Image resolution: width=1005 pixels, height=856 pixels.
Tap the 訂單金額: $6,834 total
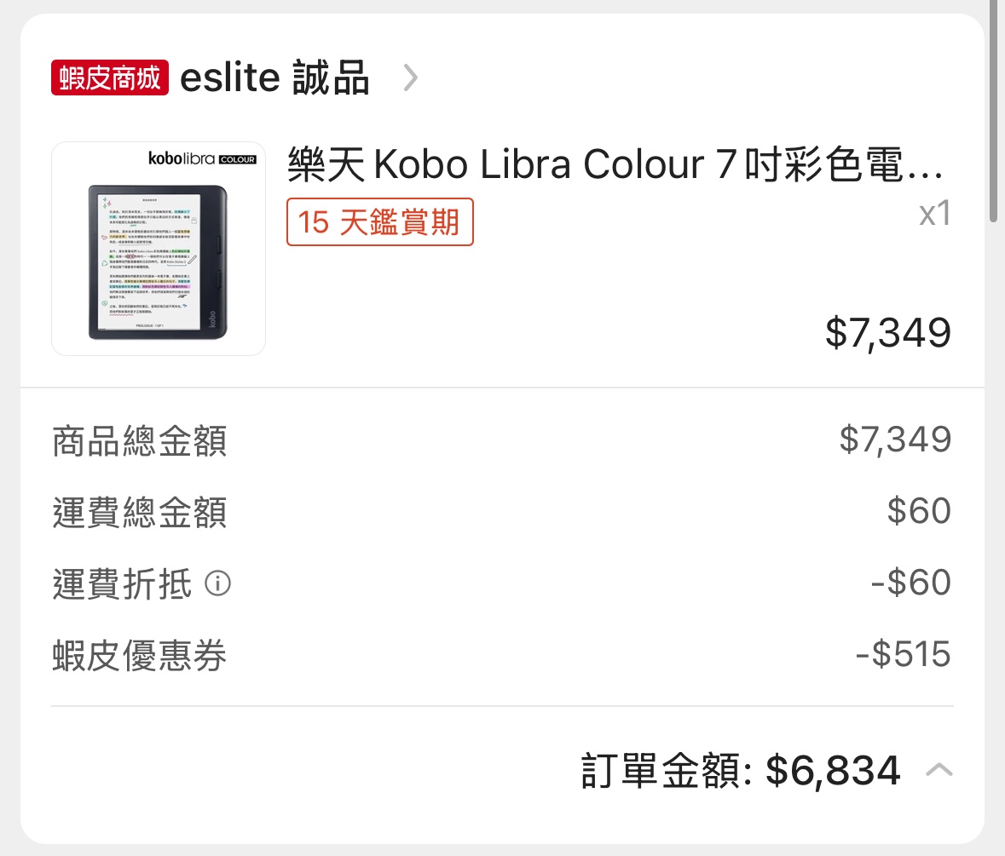point(740,771)
